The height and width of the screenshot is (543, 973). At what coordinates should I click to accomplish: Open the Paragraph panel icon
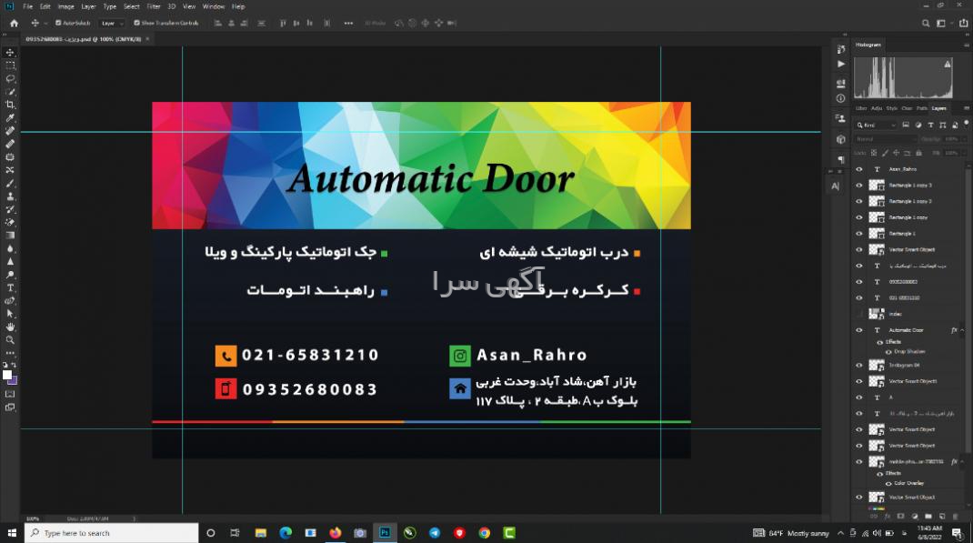pyautogui.click(x=841, y=159)
